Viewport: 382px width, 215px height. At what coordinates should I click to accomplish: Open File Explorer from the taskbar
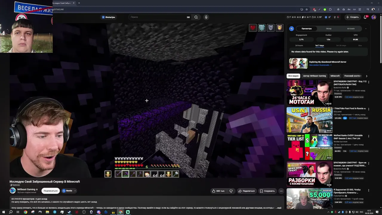[47, 212]
